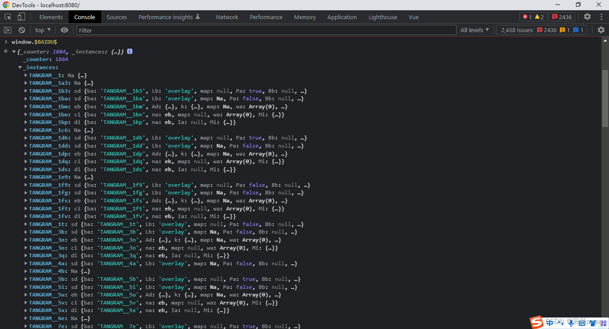Open the All levels log dropdown
This screenshot has height=329, width=609.
475,30
